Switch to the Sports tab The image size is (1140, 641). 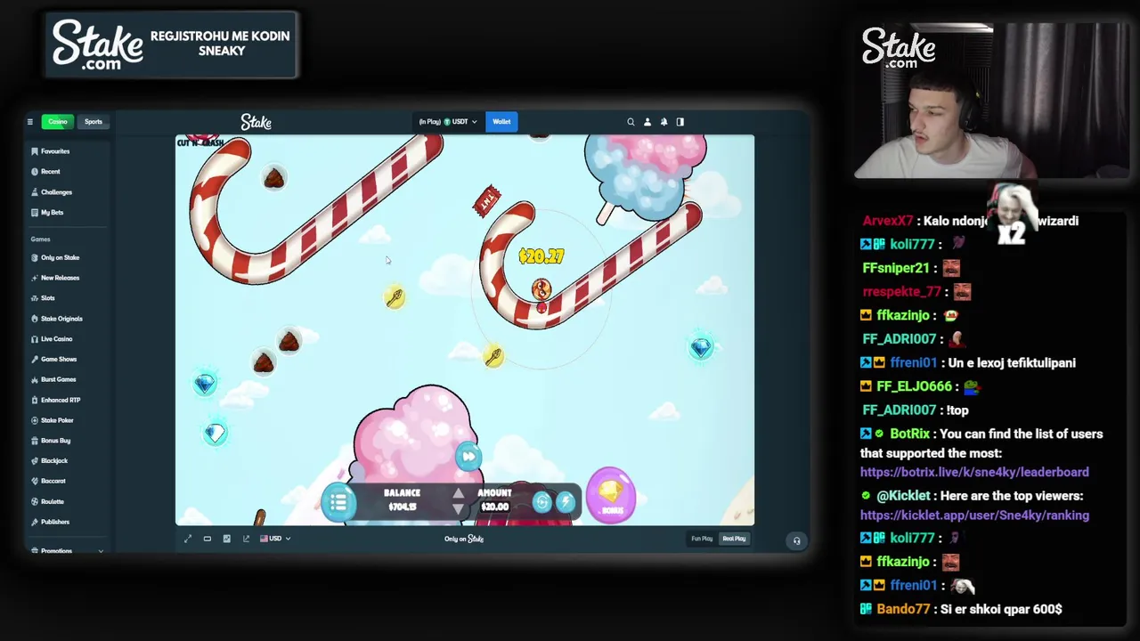tap(94, 122)
